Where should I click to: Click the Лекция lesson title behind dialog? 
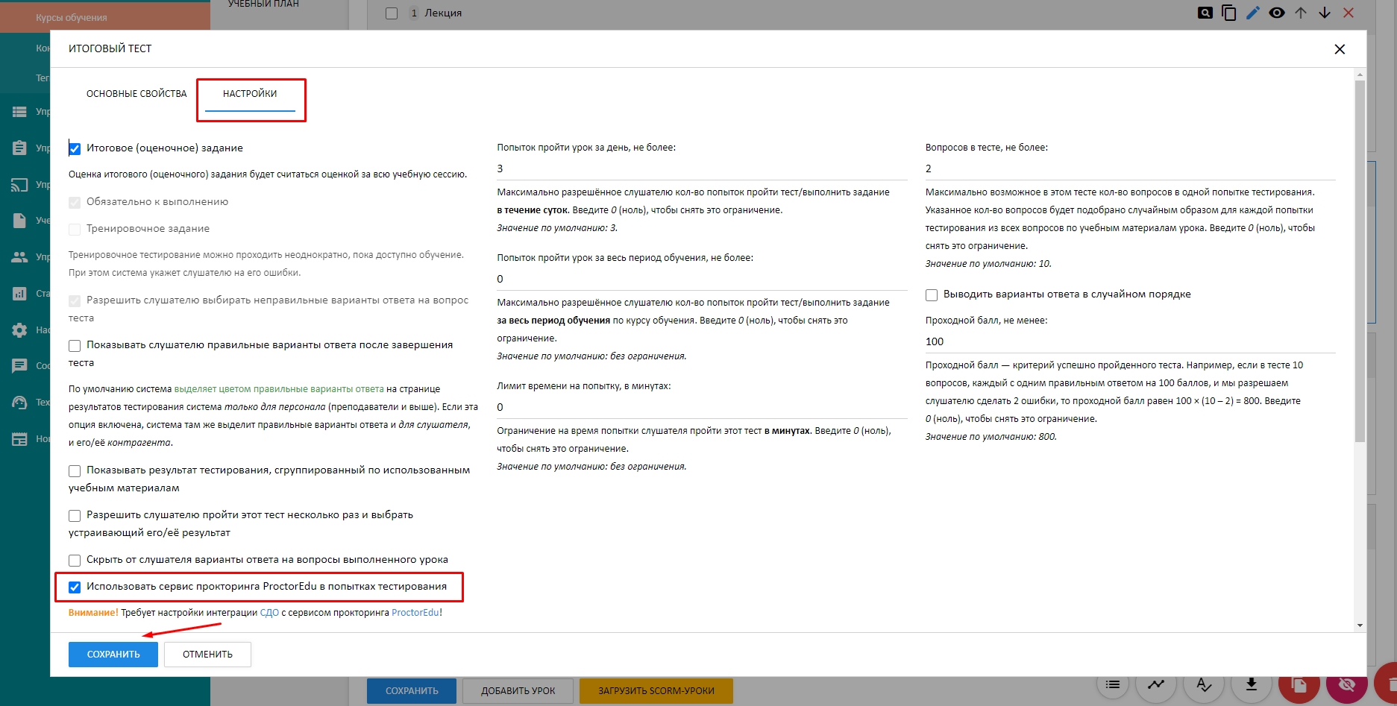[443, 13]
